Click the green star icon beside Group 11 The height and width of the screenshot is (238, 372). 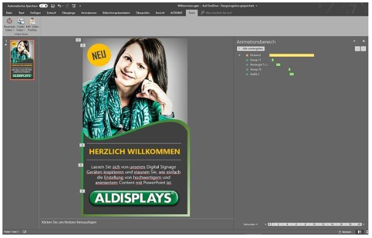tap(247, 60)
